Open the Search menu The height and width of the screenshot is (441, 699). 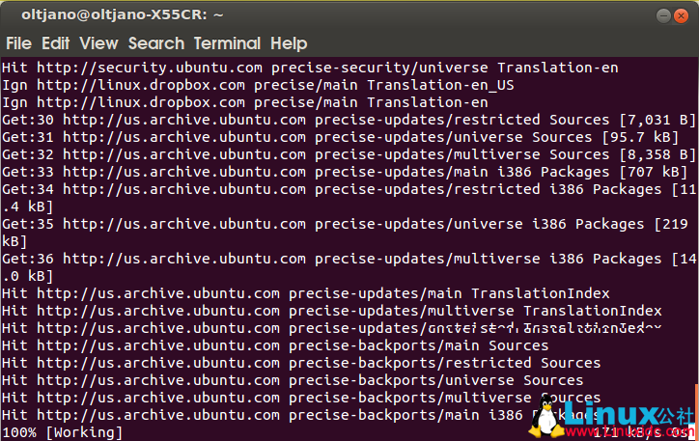point(155,43)
